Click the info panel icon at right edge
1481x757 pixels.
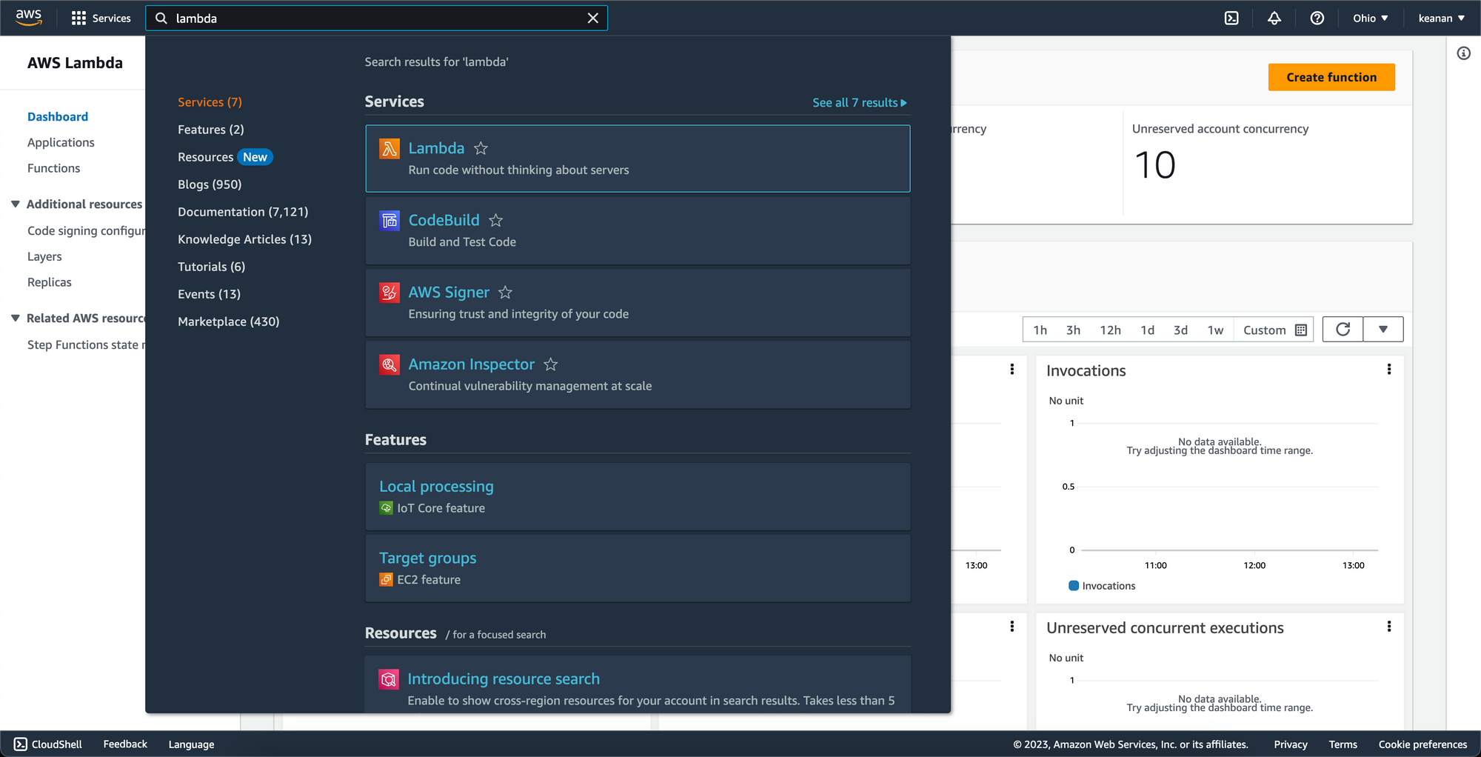tap(1464, 53)
